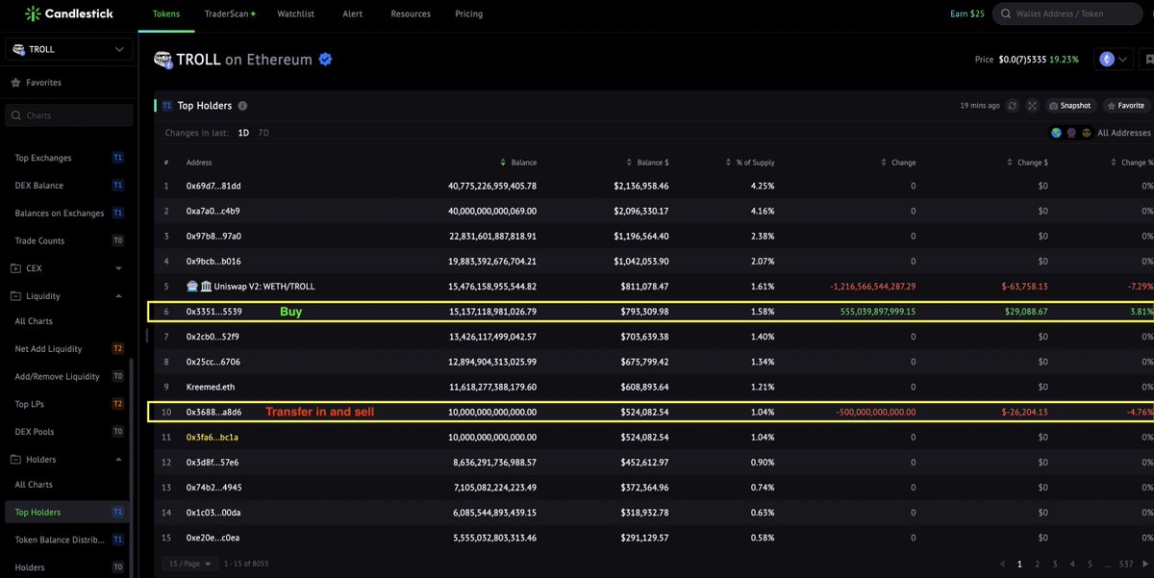
Task: Open the Alert tab
Action: click(x=353, y=14)
